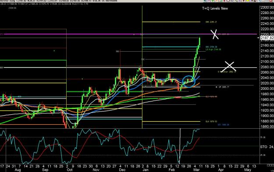Click the 1980.00 price axis label
The image size is (274, 172).
coord(267,94)
